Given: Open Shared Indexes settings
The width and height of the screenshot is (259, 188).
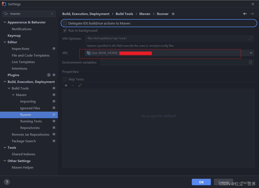Looking at the screenshot, I should point(24,154).
